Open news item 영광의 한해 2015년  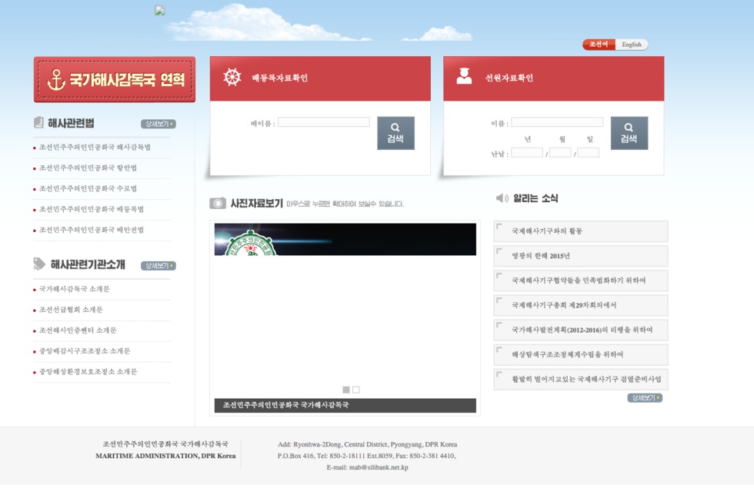580,256
